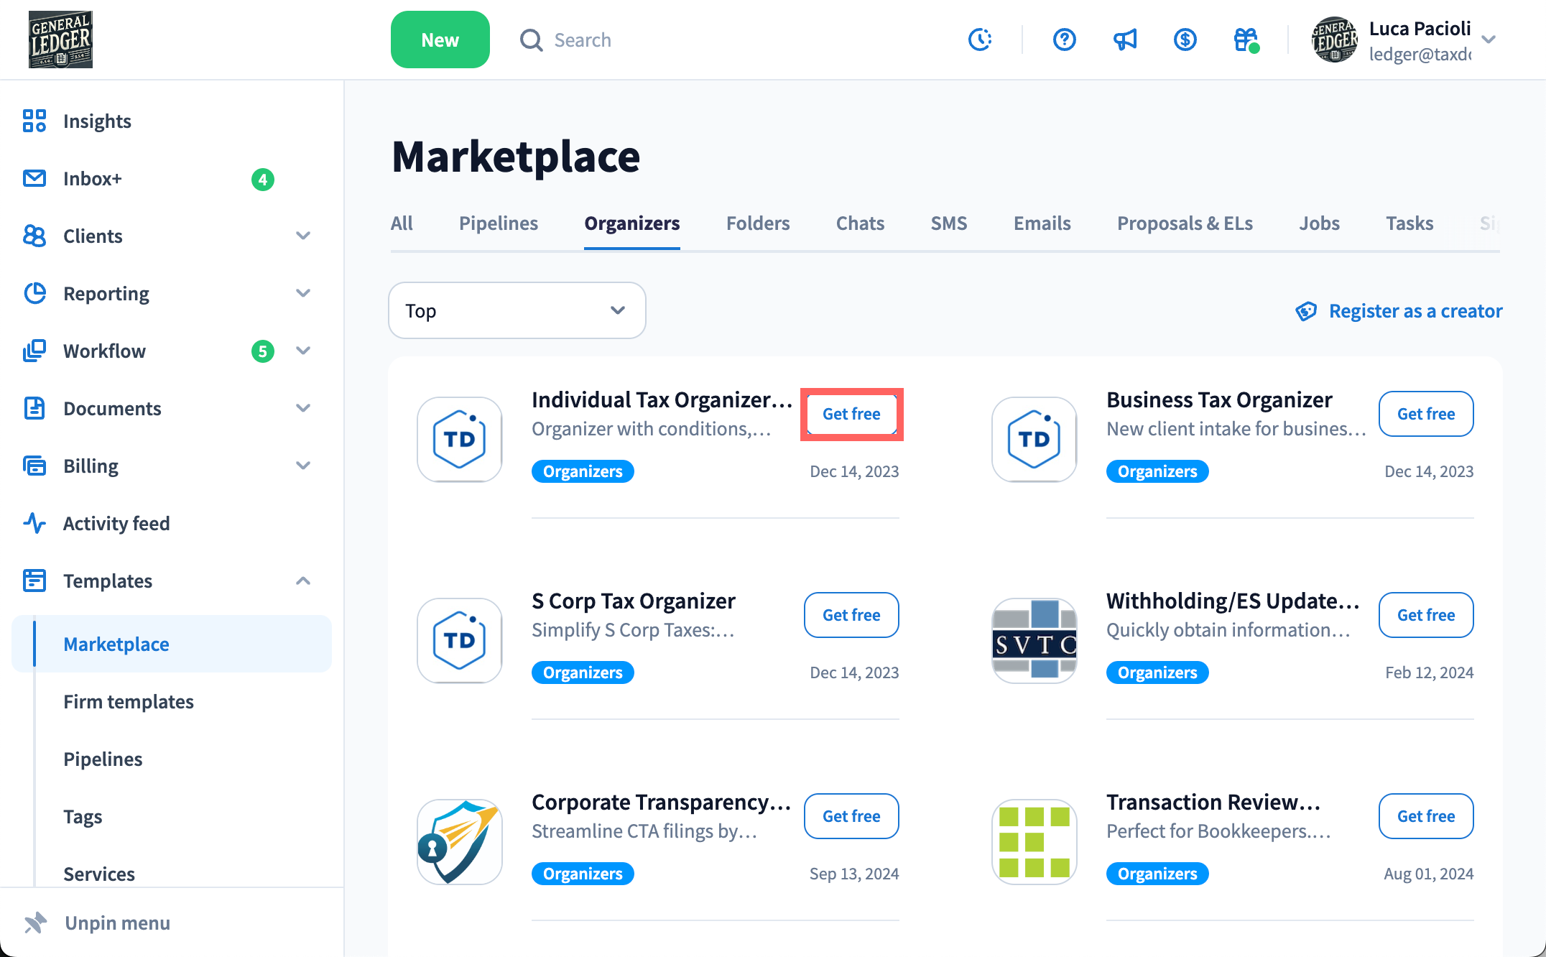Click the green New button
Screen dimensions: 1546x957
click(440, 40)
